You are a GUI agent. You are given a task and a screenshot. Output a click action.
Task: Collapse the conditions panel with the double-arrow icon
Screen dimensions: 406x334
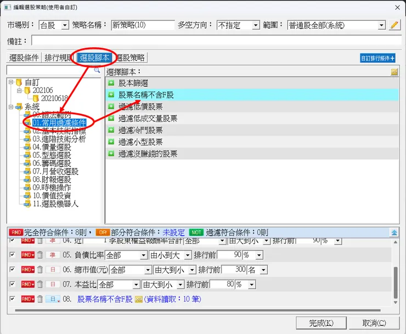coord(394,232)
